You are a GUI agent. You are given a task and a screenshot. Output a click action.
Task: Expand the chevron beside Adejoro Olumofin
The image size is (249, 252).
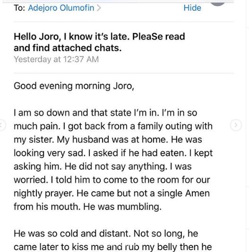(x=99, y=8)
